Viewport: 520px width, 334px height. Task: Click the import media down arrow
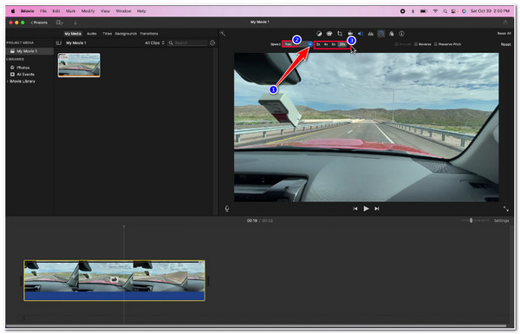point(75,23)
